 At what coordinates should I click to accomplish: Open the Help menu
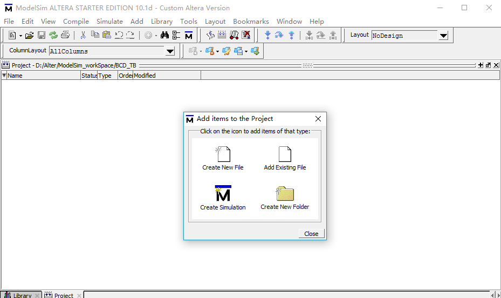pyautogui.click(x=317, y=22)
